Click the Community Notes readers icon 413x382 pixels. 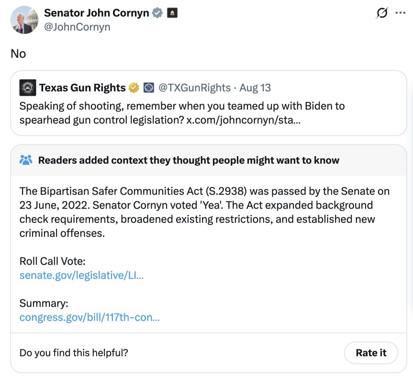click(26, 160)
